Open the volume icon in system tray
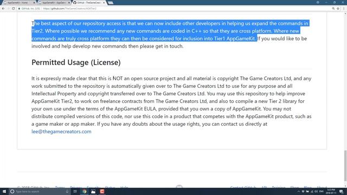 click(316, 191)
